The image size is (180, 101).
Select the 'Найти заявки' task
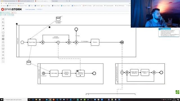click(54, 73)
